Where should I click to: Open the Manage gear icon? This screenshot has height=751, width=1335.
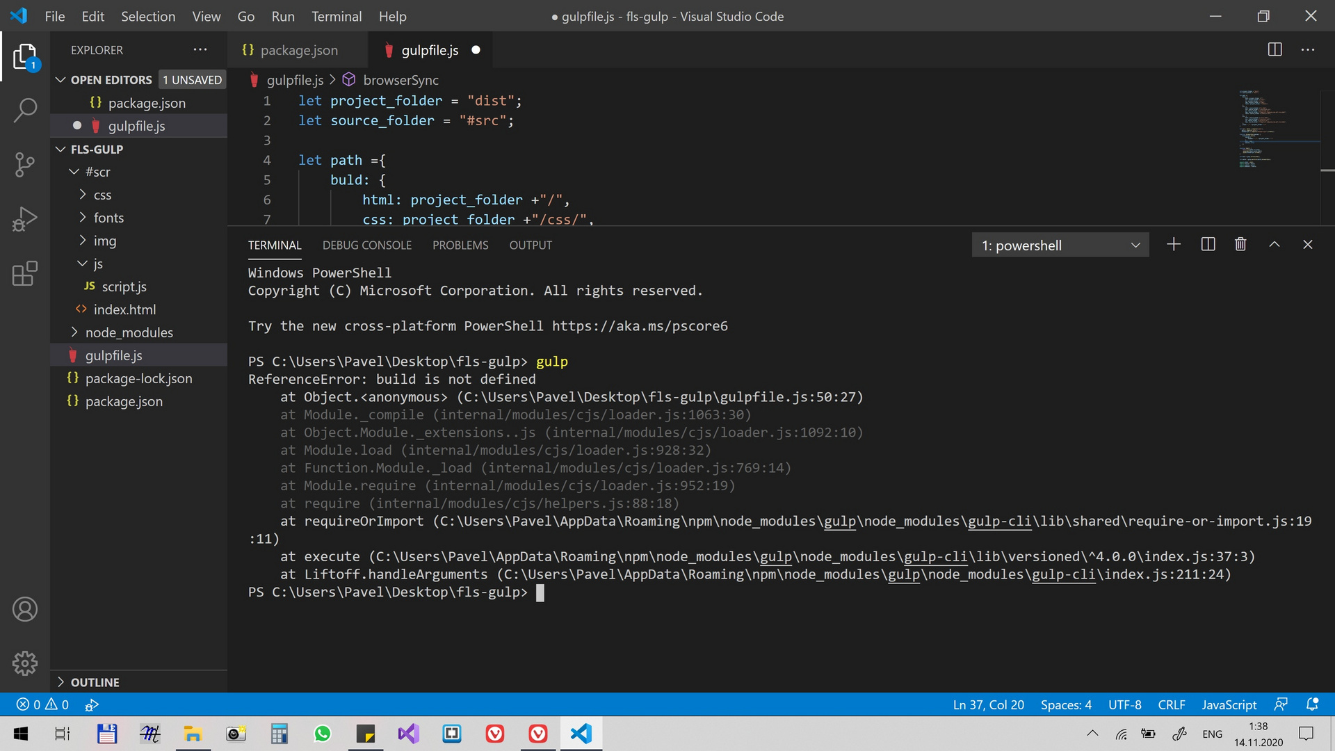pyautogui.click(x=25, y=663)
